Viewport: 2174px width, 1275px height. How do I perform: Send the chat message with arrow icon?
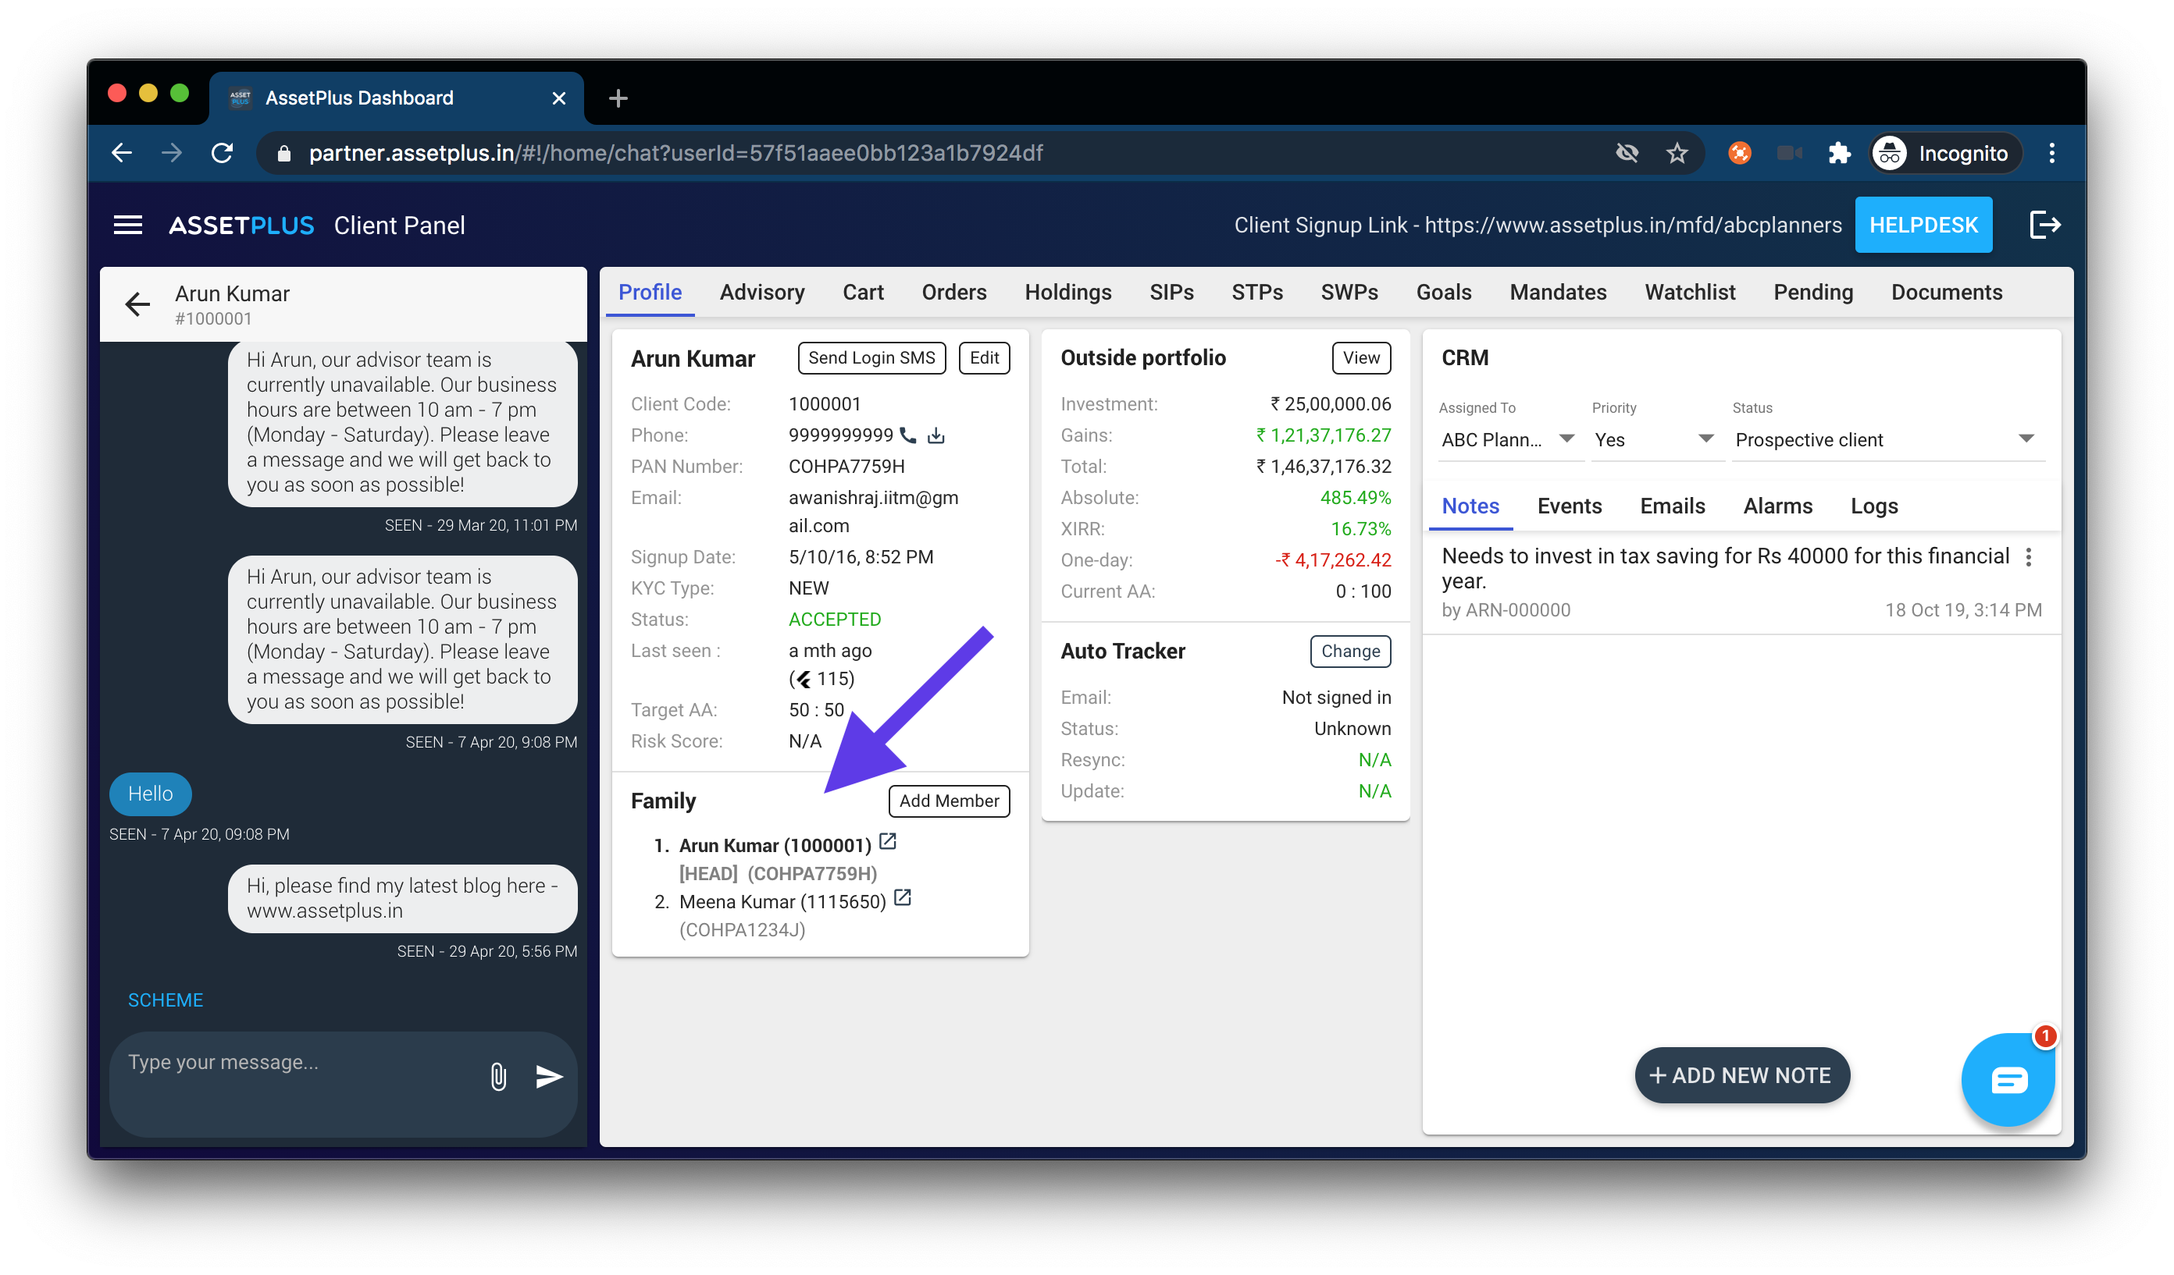(549, 1077)
